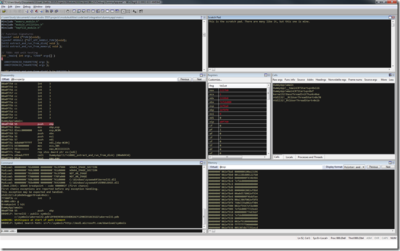Toggle Source Mode On in toolbar

[x=124, y=11]
